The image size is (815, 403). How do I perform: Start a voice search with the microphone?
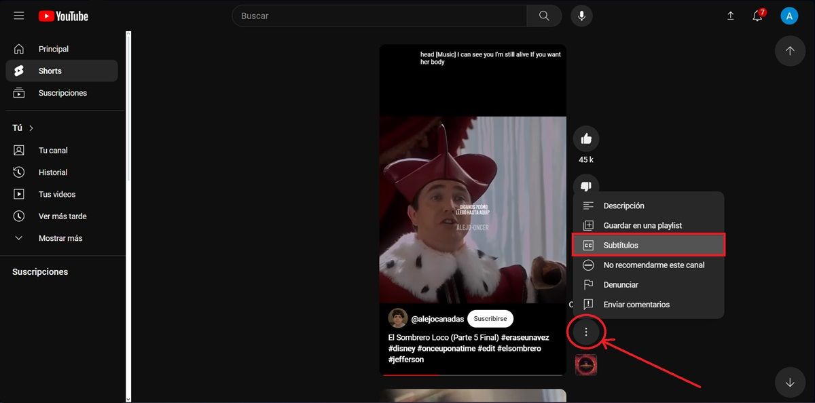pyautogui.click(x=581, y=15)
